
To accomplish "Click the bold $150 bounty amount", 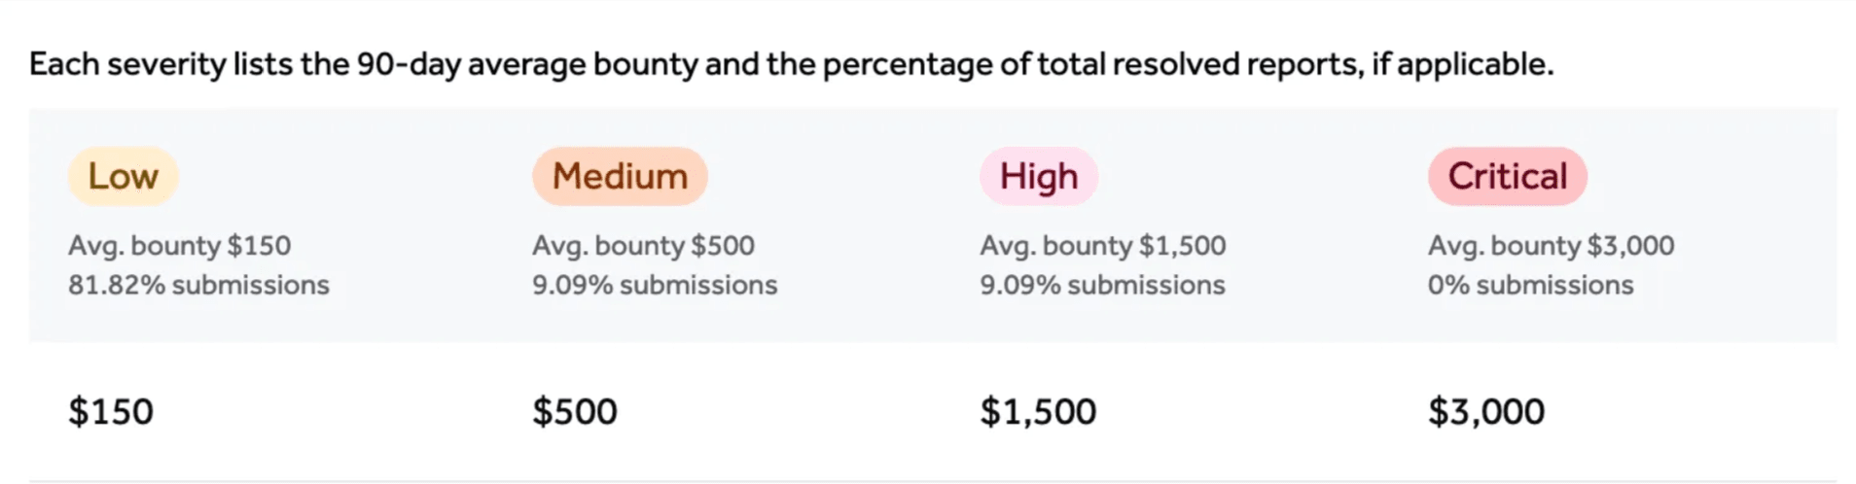I will tap(111, 412).
